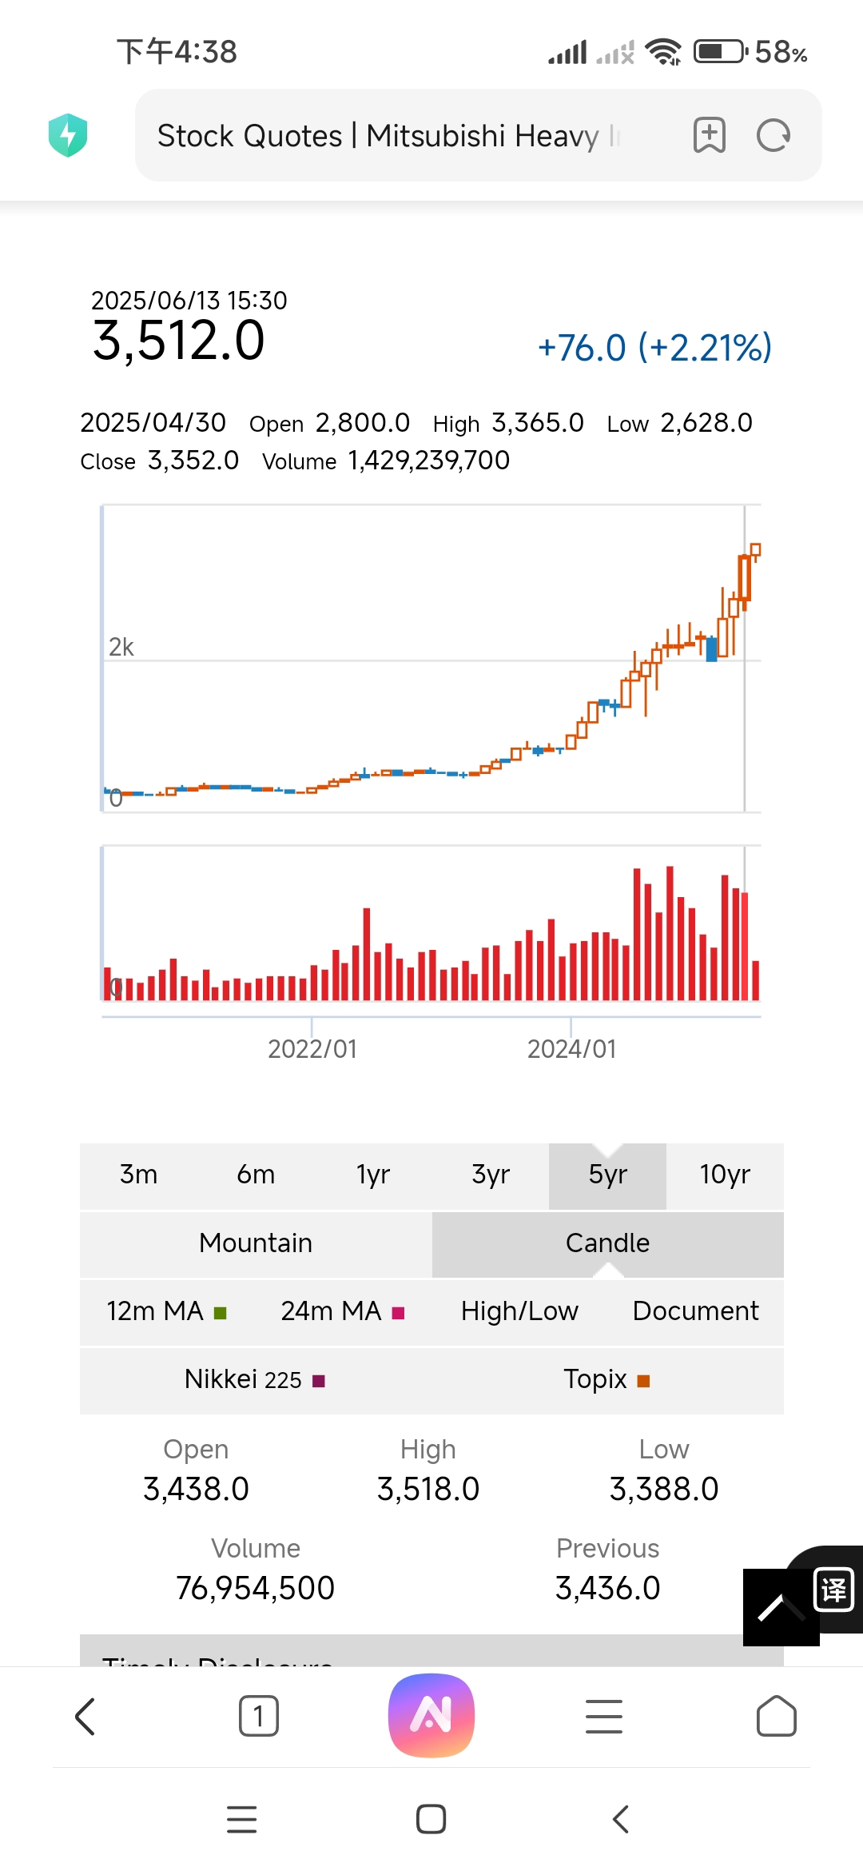Click the latest candlestick on price chart
This screenshot has width=863, height=1871.
pos(755,550)
